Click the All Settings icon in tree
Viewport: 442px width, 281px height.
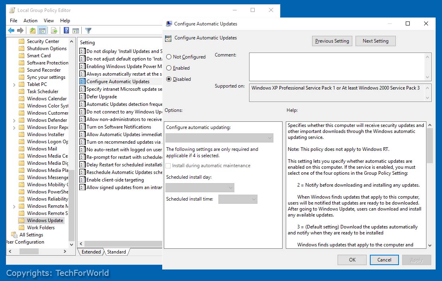click(14, 235)
